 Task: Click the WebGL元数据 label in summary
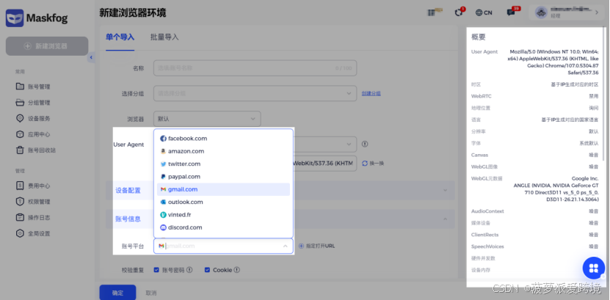click(x=487, y=178)
